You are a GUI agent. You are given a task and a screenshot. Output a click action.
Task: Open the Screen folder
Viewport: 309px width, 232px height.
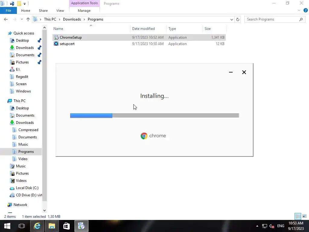(21, 84)
